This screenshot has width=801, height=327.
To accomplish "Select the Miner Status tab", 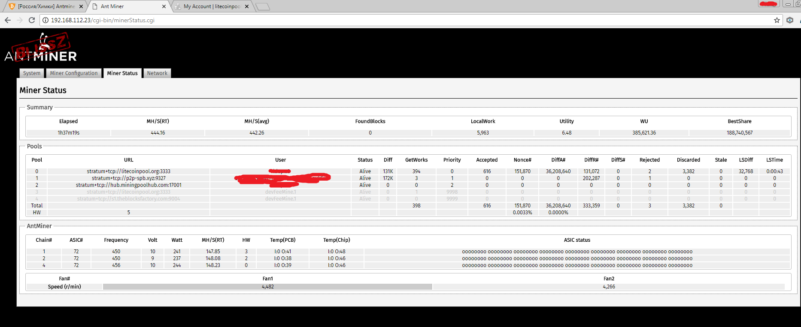I will click(122, 73).
